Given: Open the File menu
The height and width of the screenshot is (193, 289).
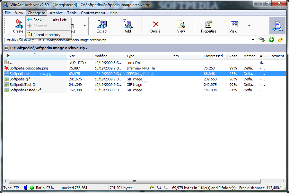Looking at the screenshot, I should (8, 13).
